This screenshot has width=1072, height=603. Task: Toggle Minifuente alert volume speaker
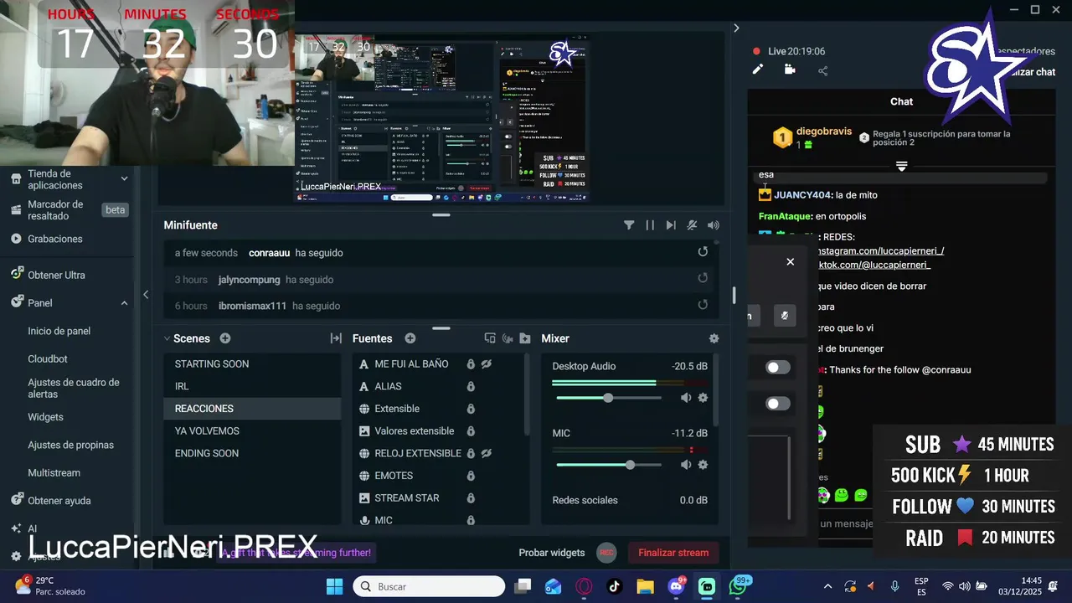tap(713, 225)
